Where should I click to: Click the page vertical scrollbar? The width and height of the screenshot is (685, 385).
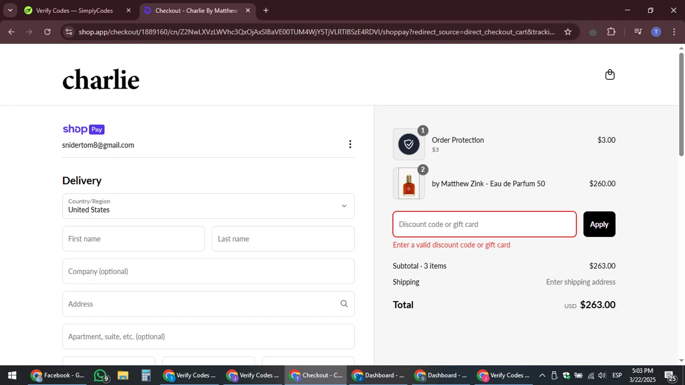pos(681,105)
